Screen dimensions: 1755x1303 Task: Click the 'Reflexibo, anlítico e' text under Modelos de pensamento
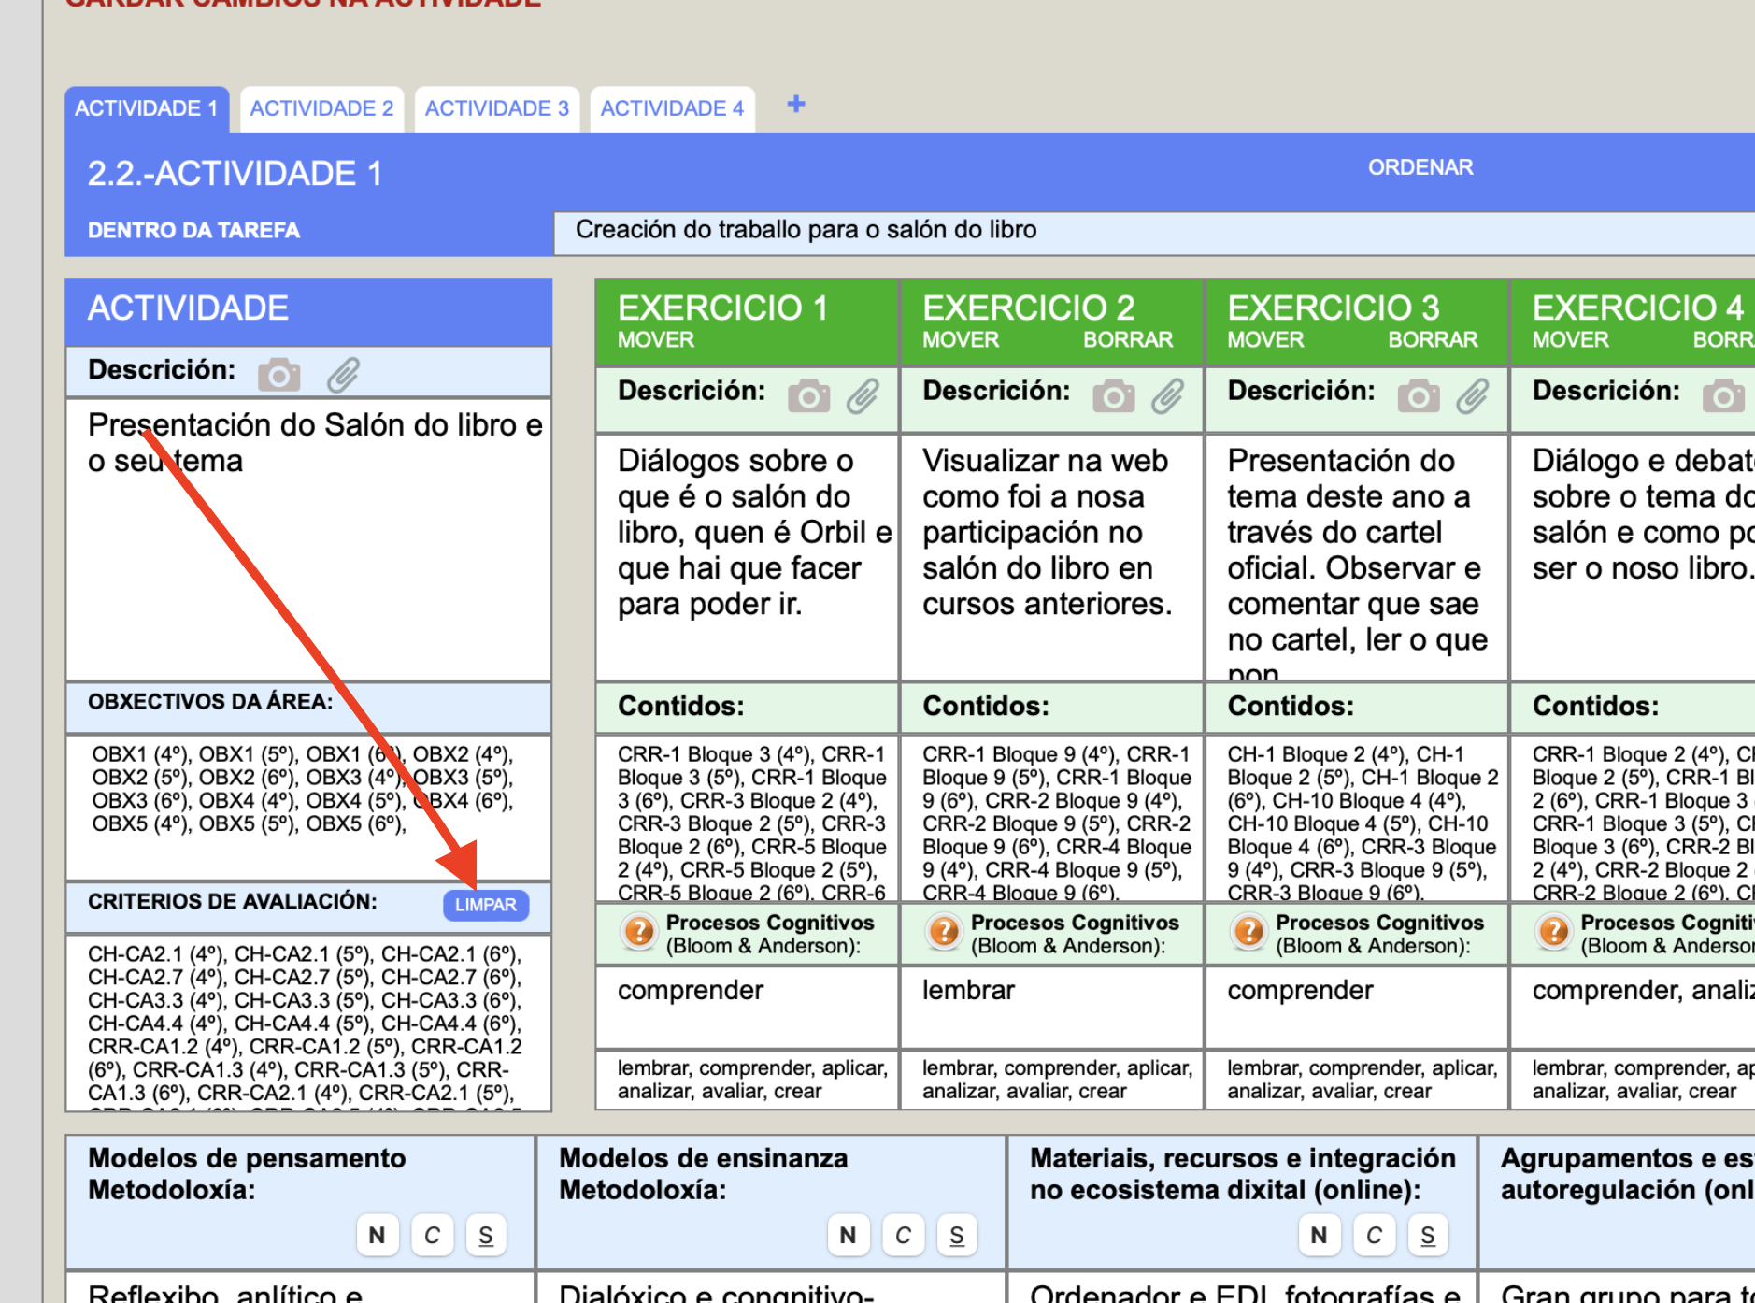(x=225, y=1292)
